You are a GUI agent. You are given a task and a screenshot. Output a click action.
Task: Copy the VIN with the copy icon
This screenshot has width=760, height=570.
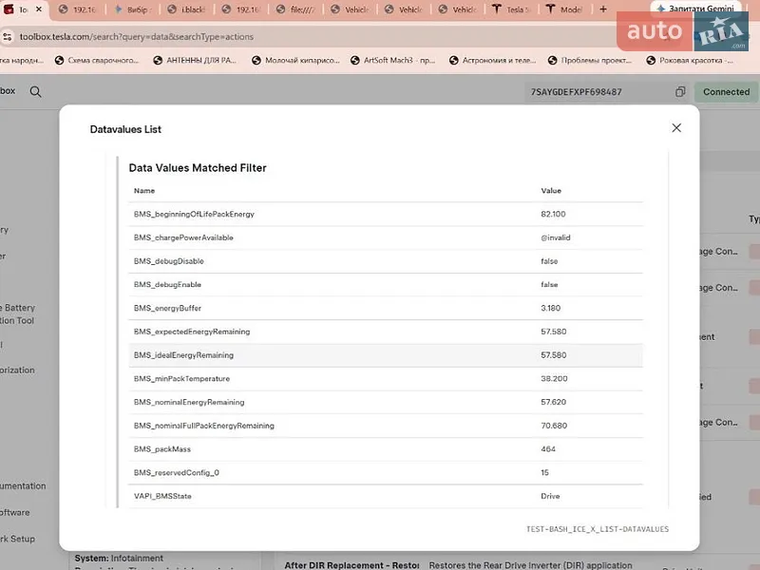click(x=680, y=91)
